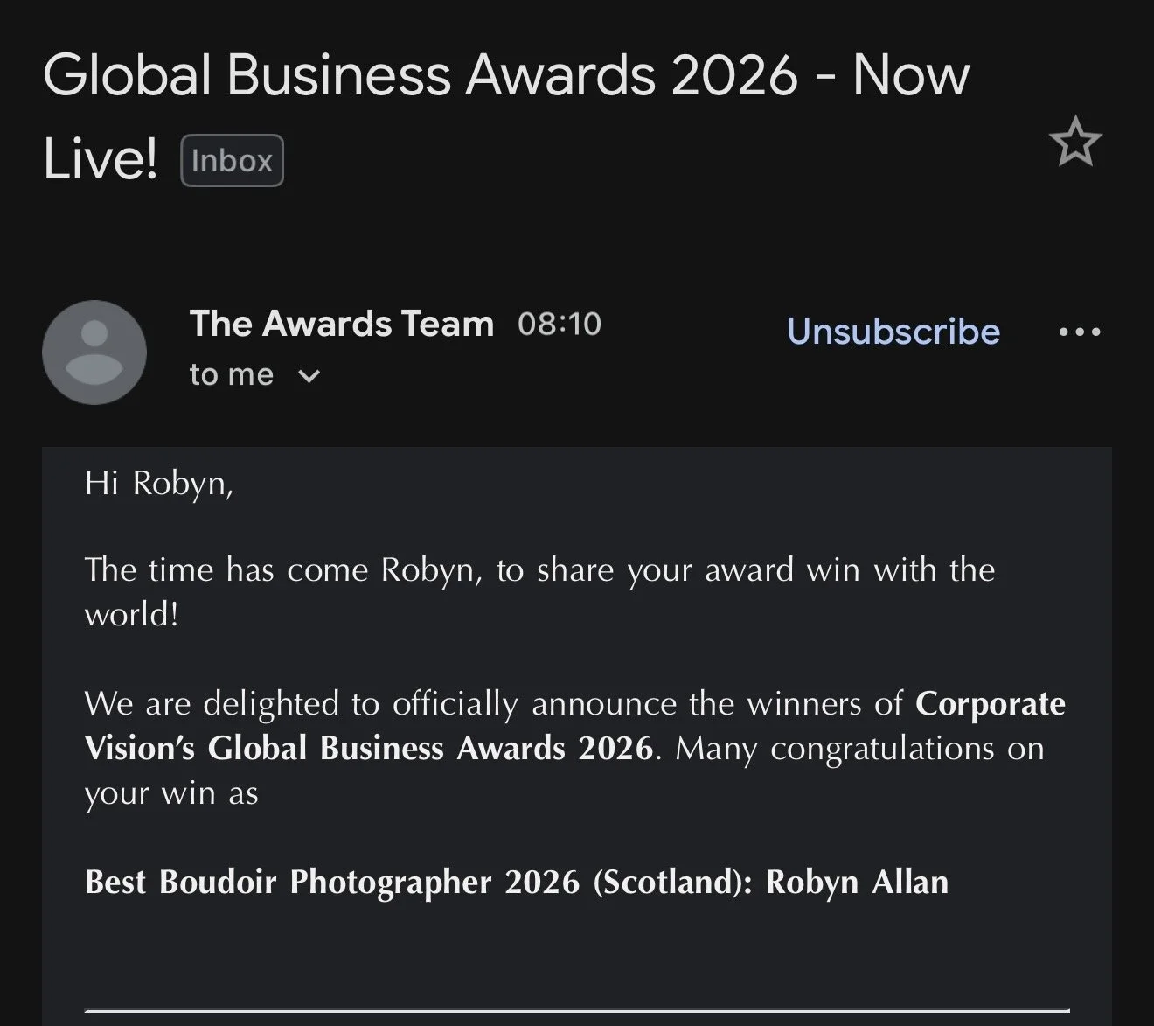Click the Unsubscribe link
The width and height of the screenshot is (1154, 1026).
(893, 332)
